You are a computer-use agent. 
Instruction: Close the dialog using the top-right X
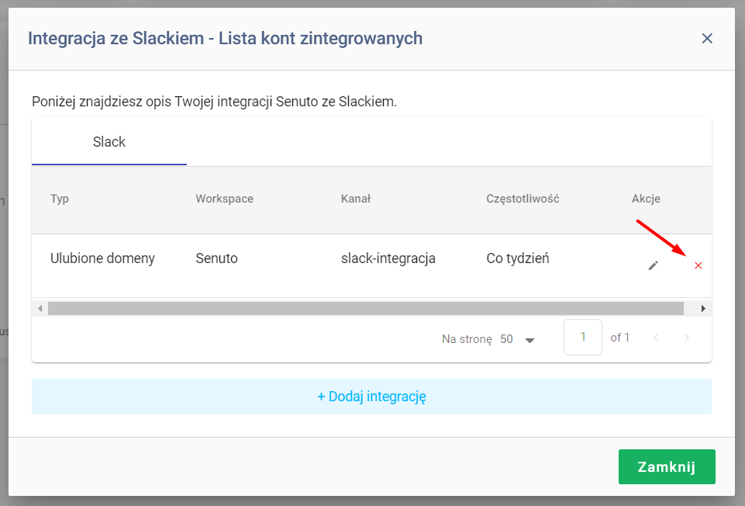[707, 39]
